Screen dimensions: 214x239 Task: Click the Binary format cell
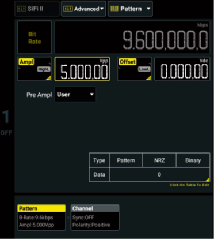coord(193,160)
